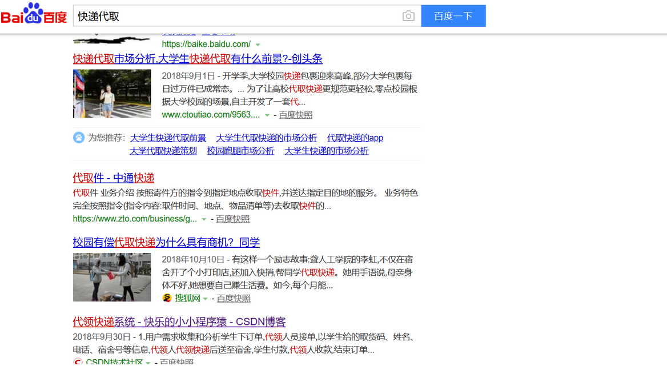Click the 搜狐网 source link
Screen dimensions: 667x370
click(187, 298)
